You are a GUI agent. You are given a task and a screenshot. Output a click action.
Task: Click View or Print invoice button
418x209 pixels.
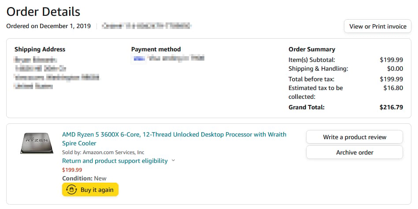pyautogui.click(x=377, y=26)
